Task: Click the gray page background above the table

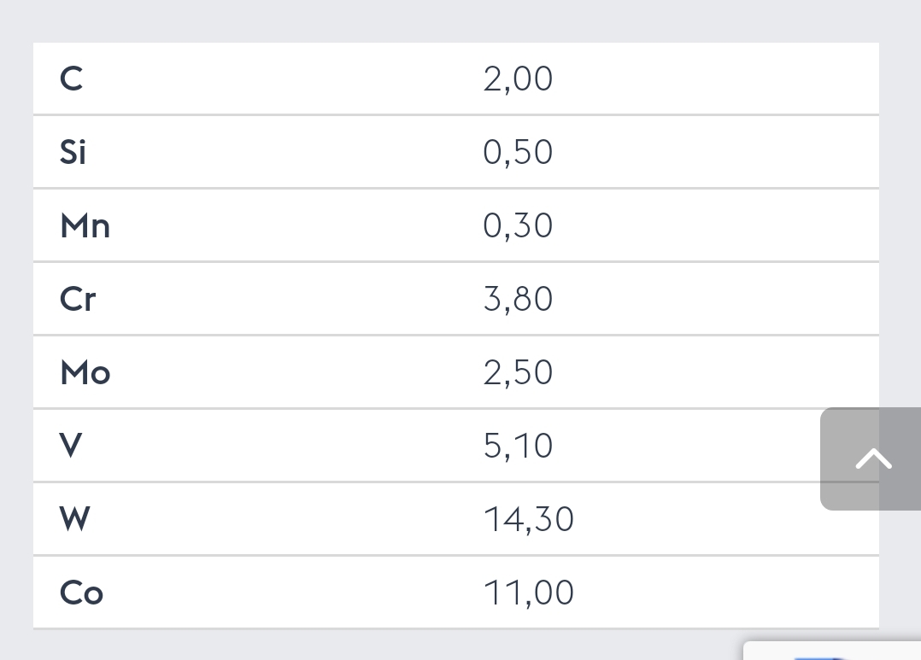Action: click(460, 20)
